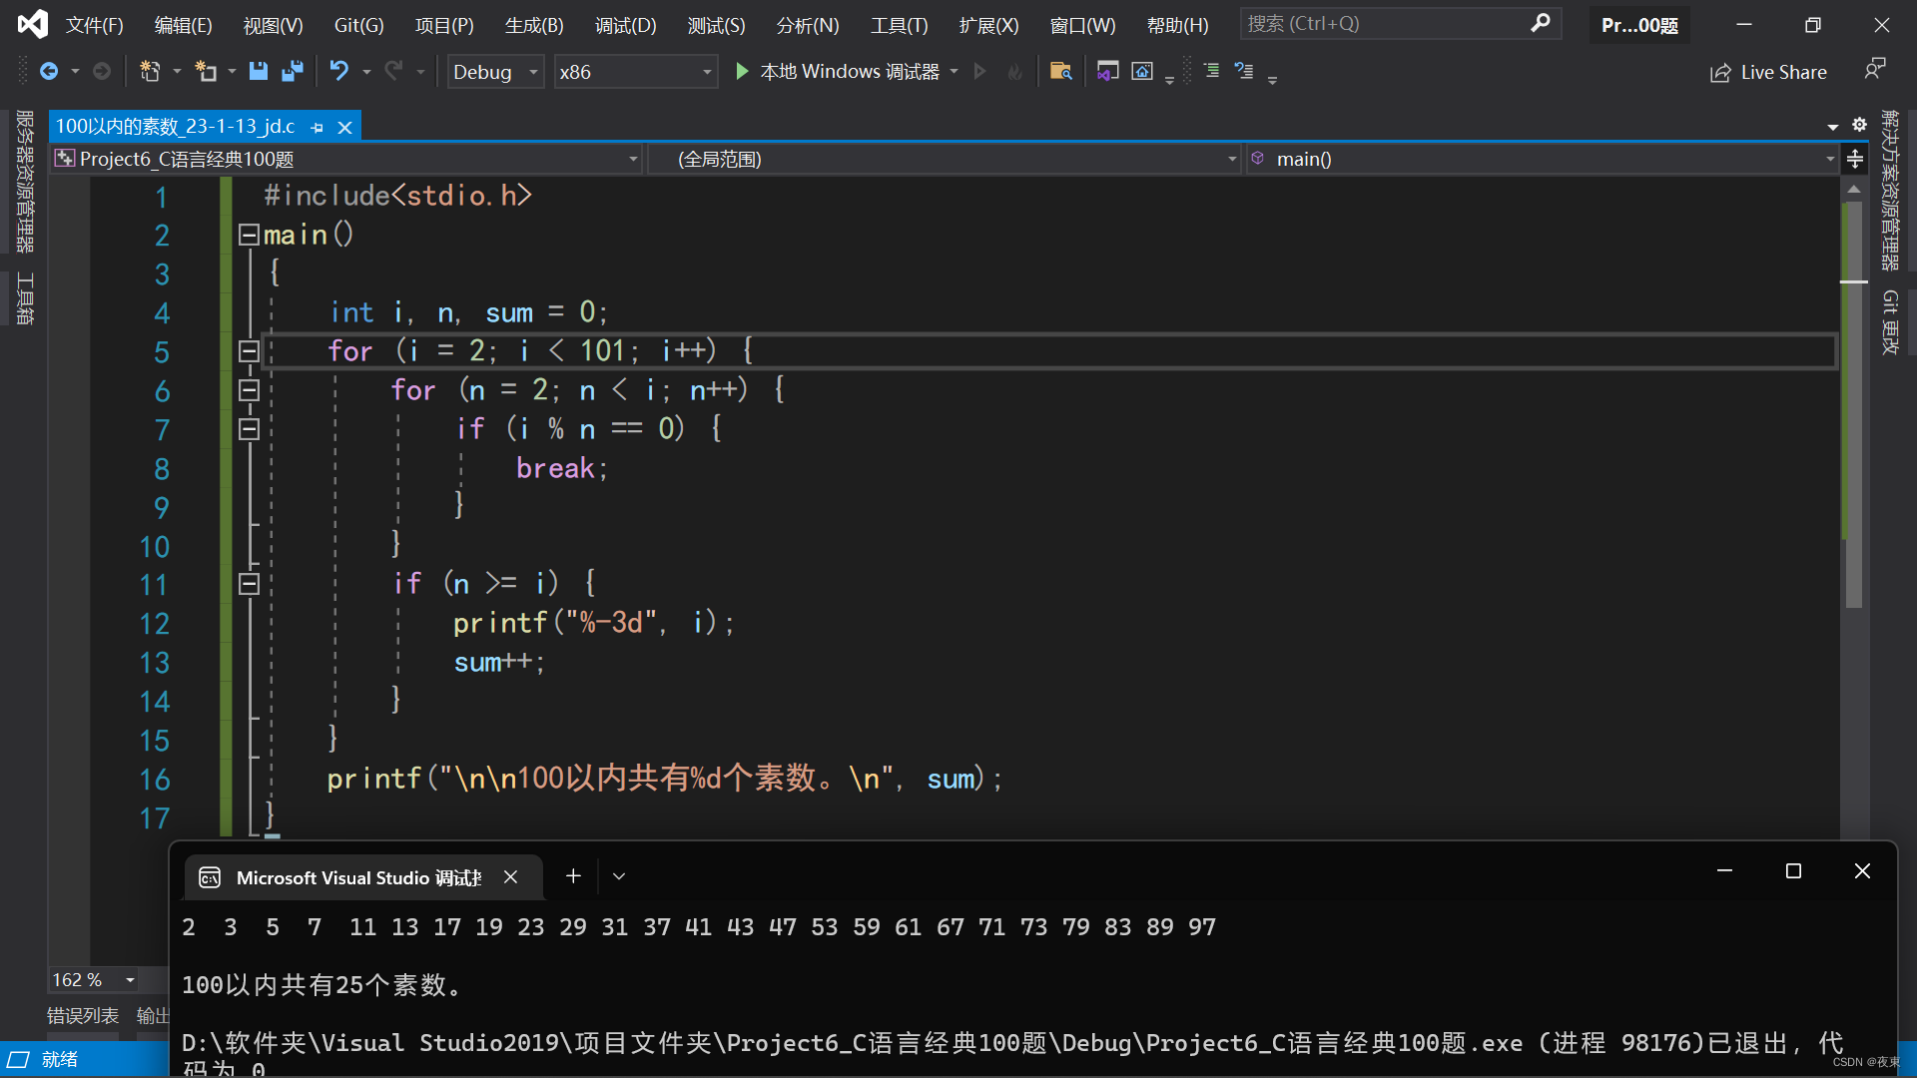Click the Undo icon in the toolbar
This screenshot has width=1917, height=1078.
coord(338,71)
